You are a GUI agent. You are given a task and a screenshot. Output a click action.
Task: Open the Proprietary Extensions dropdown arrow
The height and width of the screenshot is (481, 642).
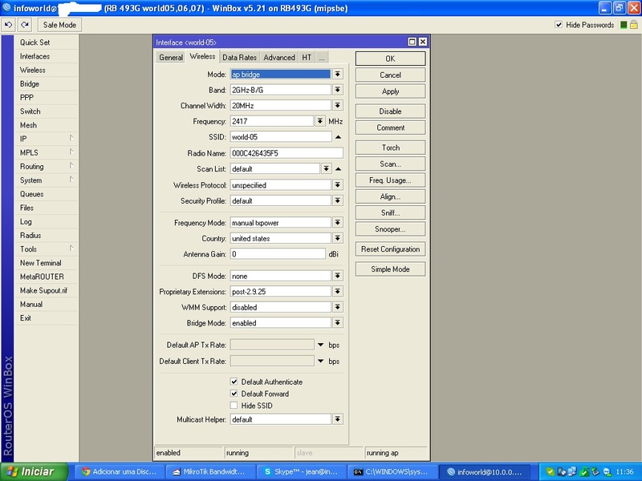(x=337, y=291)
